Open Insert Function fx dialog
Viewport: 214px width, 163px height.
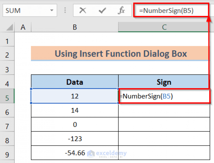121,10
